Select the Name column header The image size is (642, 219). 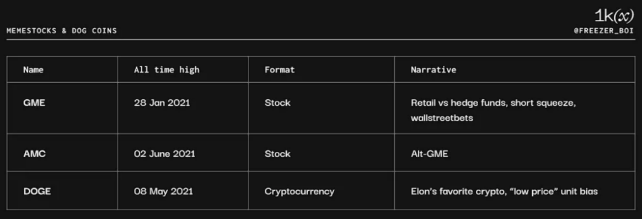pyautogui.click(x=33, y=70)
